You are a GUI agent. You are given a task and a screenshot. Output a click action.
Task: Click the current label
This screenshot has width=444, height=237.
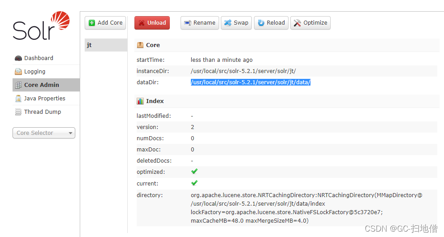(147, 184)
